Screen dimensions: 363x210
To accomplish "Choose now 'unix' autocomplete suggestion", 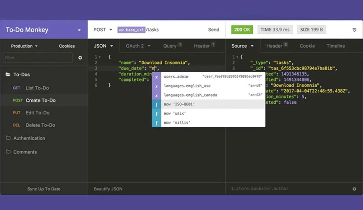I will [x=208, y=113].
